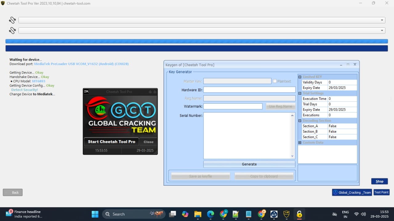Screen dimensions: 394x221
Task: Click the JM logo icon in the splash window
Action: (86, 92)
